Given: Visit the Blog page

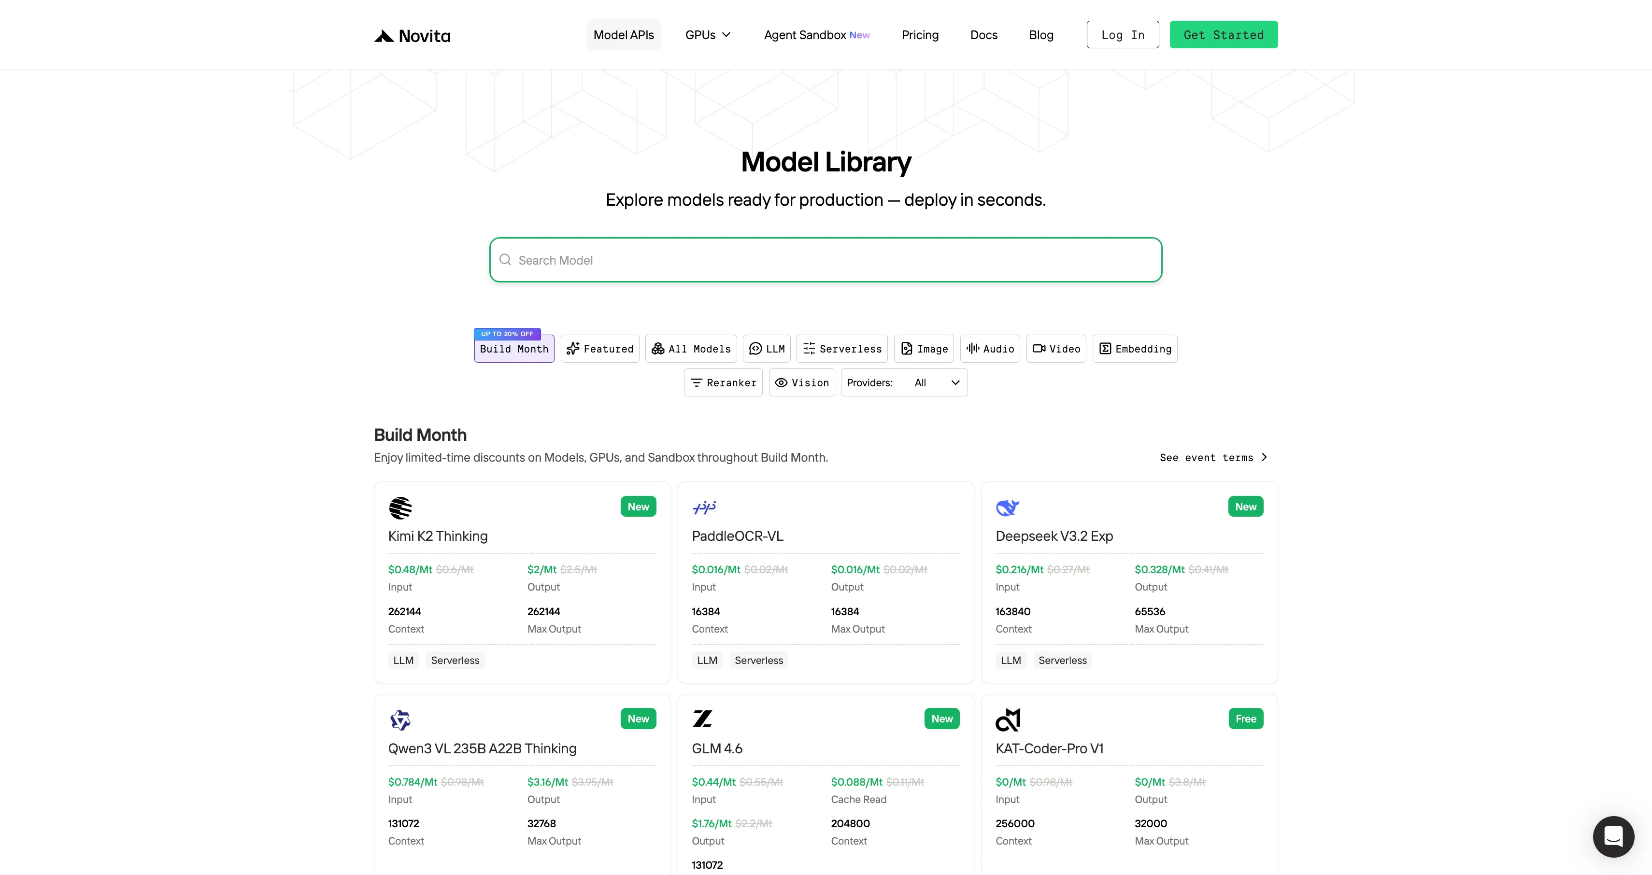Looking at the screenshot, I should pos(1041,35).
